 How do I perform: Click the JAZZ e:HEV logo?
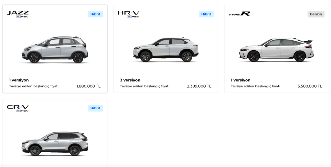coord(18,14)
